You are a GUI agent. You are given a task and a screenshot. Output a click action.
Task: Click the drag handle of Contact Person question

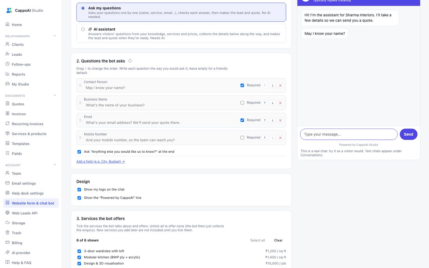click(x=80, y=85)
